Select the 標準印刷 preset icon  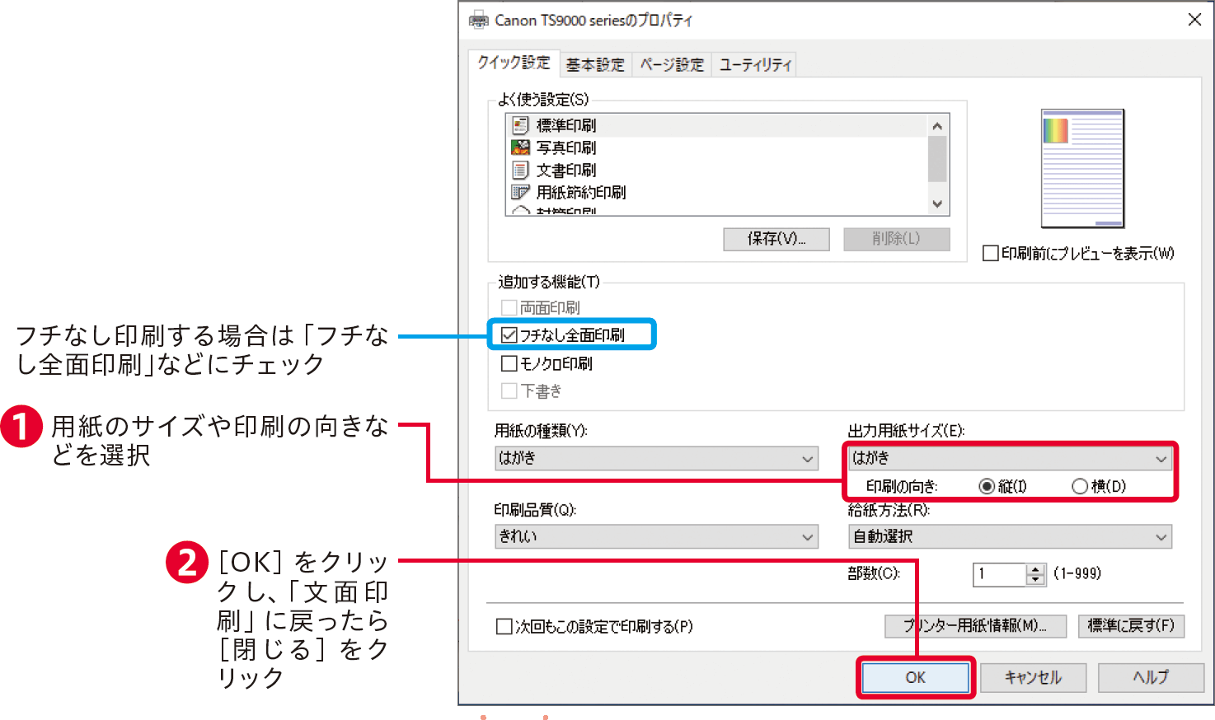pos(520,125)
